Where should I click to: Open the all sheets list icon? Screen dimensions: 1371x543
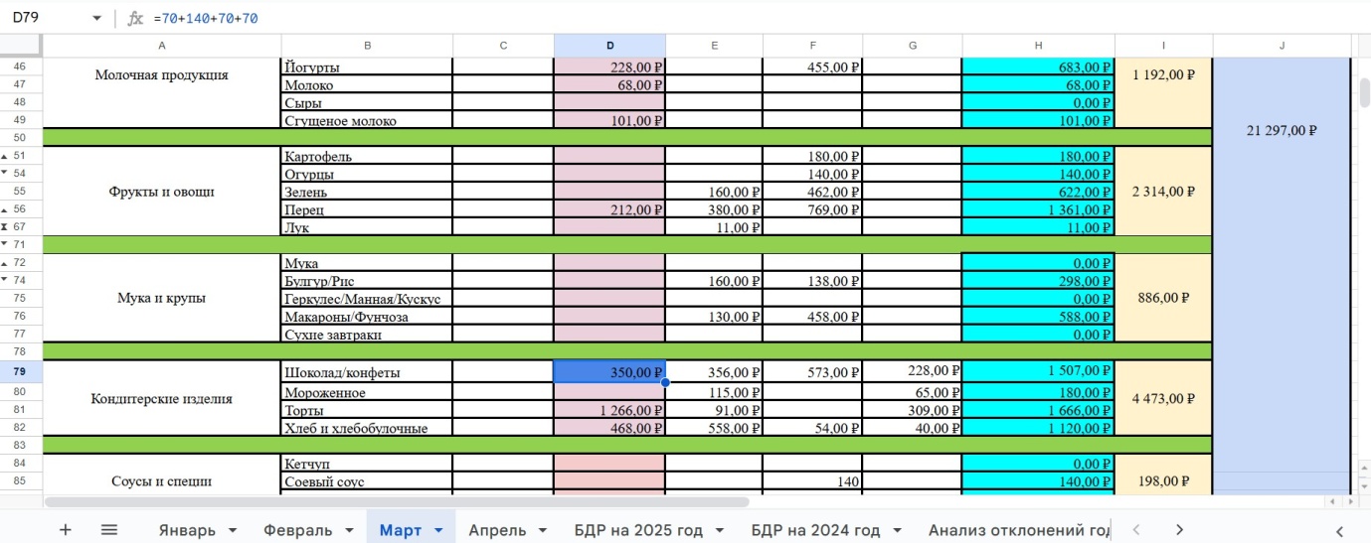pyautogui.click(x=109, y=529)
